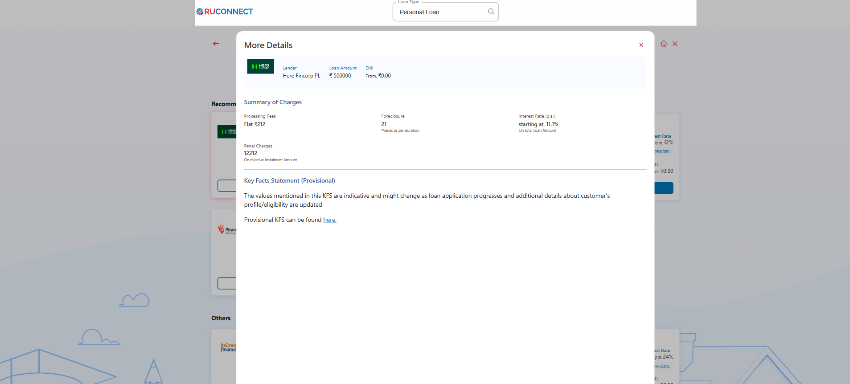Close the More Details dialog

641,45
